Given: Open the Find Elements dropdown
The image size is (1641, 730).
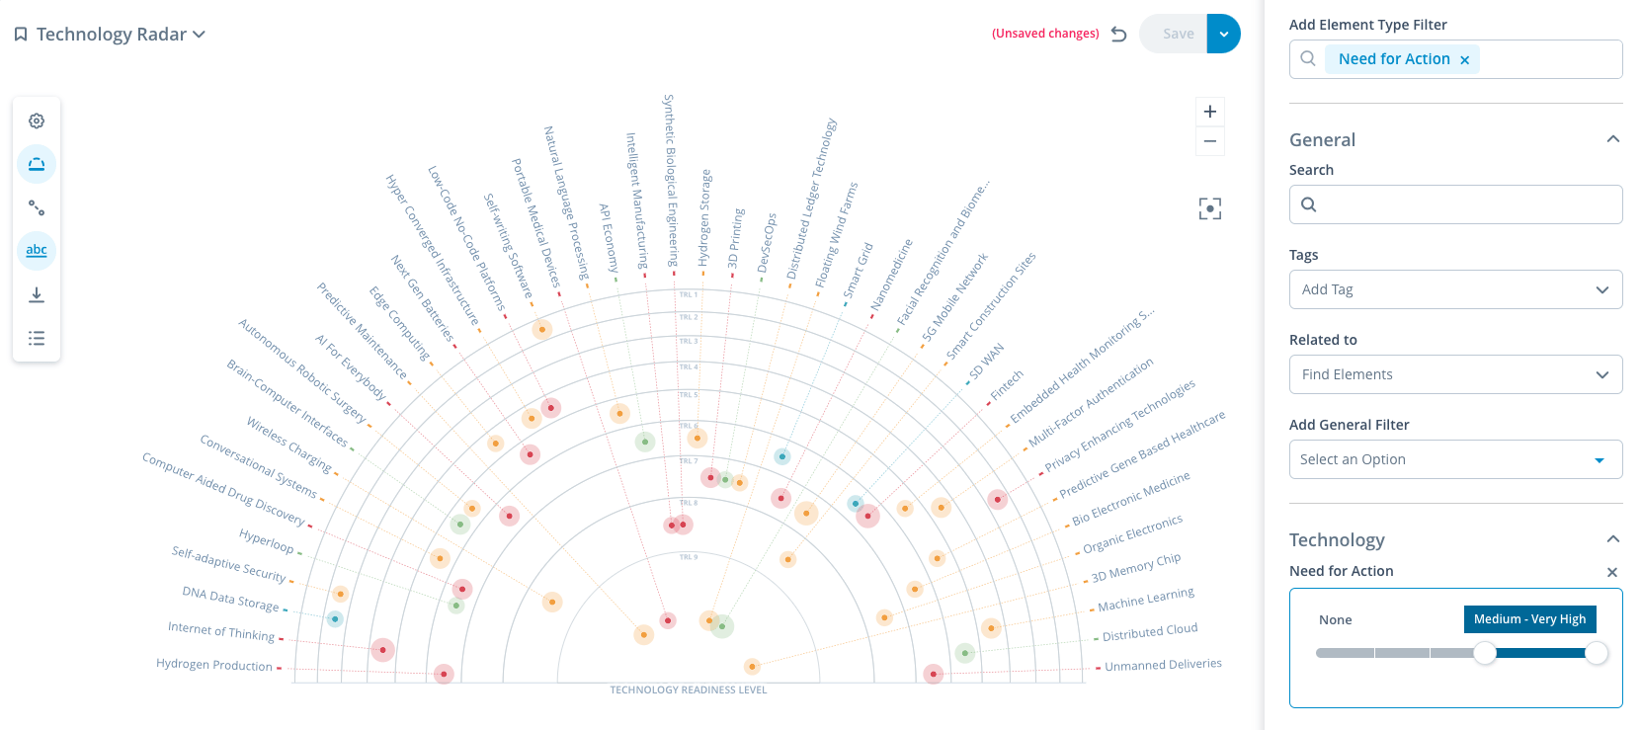Looking at the screenshot, I should click(1456, 374).
